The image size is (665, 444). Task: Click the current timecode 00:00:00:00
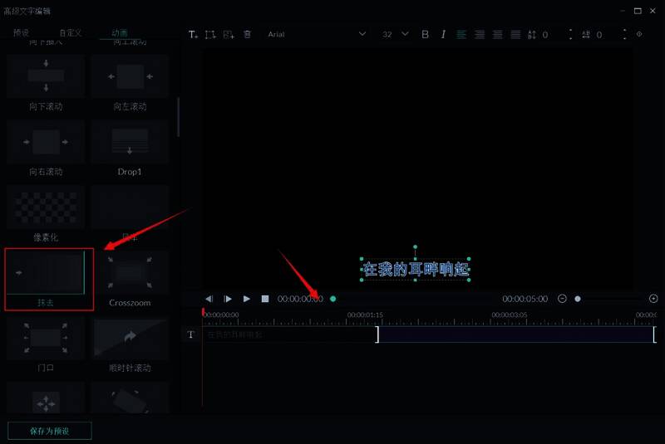[300, 299]
